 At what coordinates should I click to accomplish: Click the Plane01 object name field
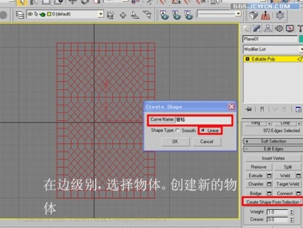[x=270, y=39]
